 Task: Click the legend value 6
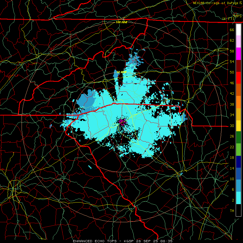click(233, 190)
